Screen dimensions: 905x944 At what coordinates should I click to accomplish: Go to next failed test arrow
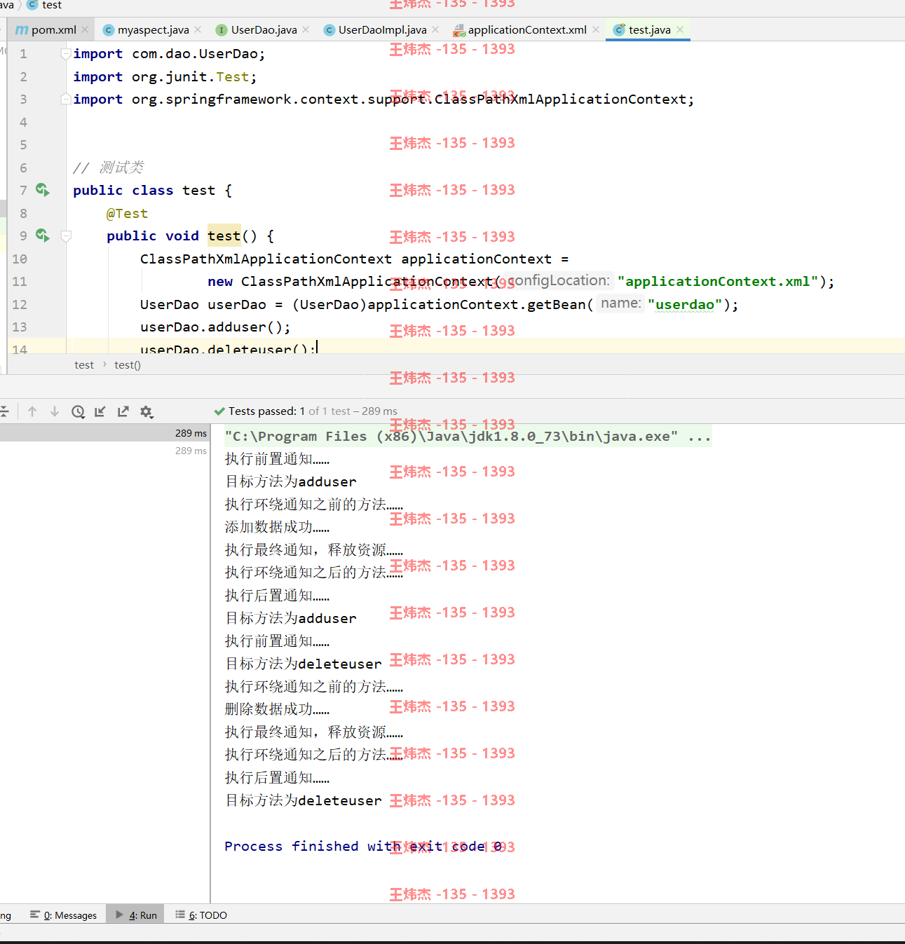[x=55, y=411]
